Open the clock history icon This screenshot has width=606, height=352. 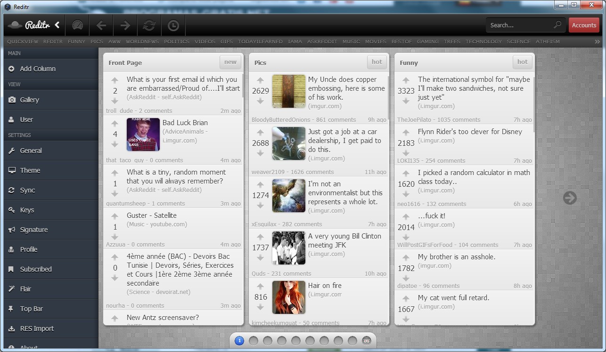173,25
